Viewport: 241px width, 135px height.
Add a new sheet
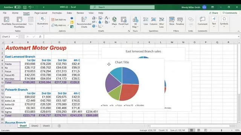(59, 126)
